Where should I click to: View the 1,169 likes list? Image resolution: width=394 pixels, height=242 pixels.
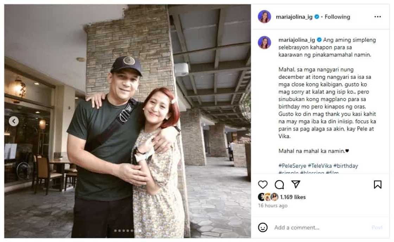[x=293, y=197]
